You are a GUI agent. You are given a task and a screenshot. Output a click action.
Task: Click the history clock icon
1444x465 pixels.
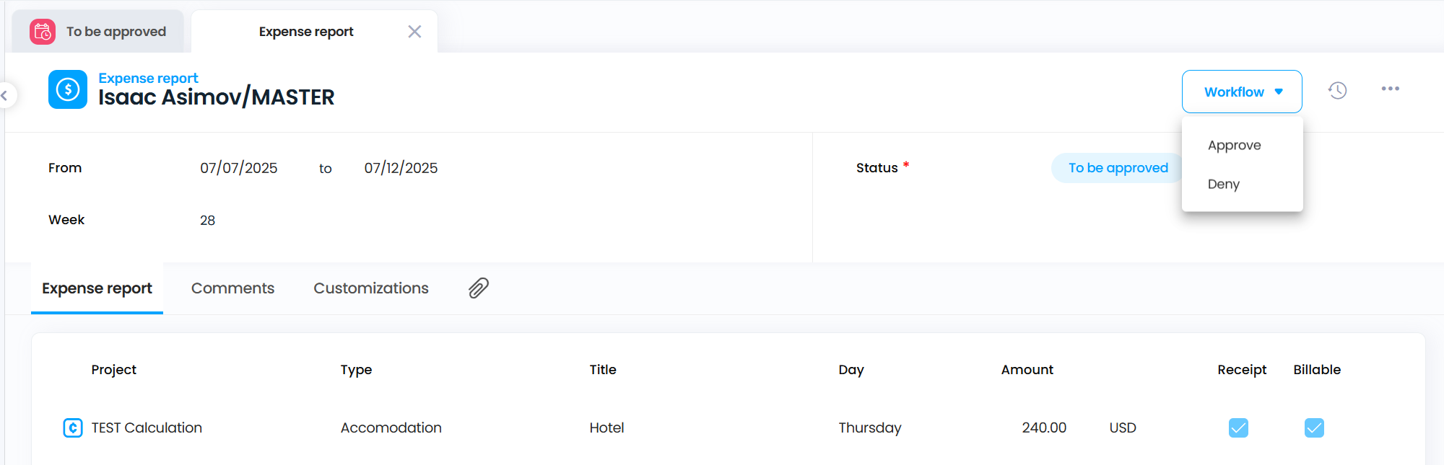coord(1337,91)
